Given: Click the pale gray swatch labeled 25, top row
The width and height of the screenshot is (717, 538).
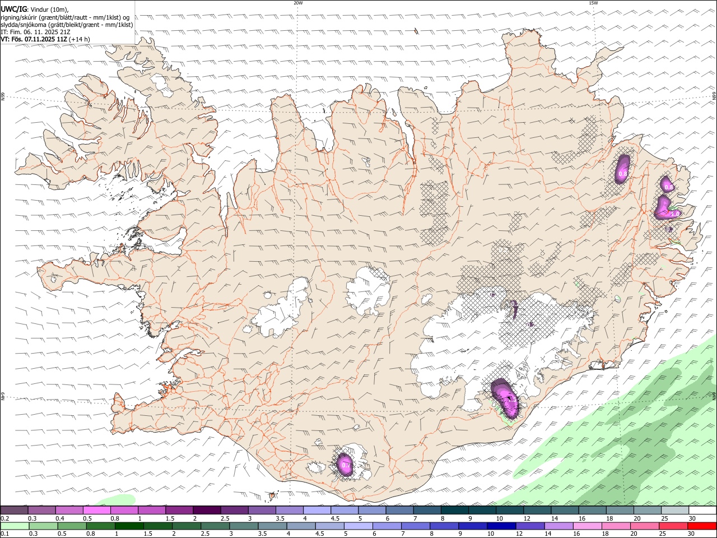Looking at the screenshot, I should point(675,510).
